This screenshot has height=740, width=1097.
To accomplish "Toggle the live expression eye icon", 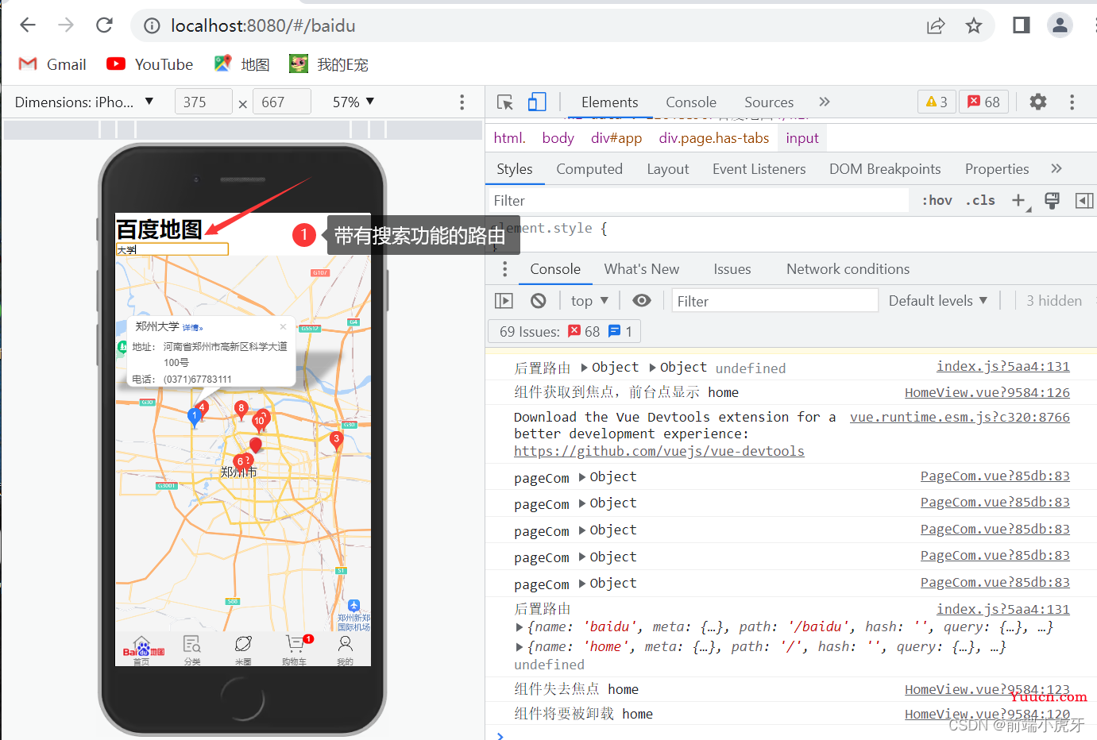I will 642,300.
